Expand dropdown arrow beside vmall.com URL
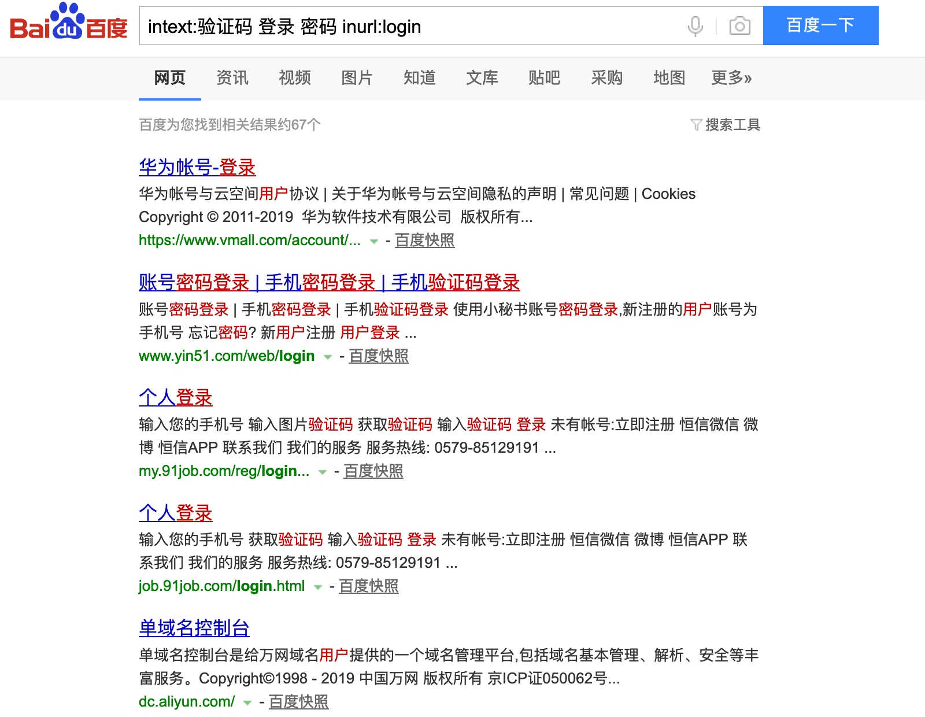This screenshot has height=717, width=925. click(374, 241)
